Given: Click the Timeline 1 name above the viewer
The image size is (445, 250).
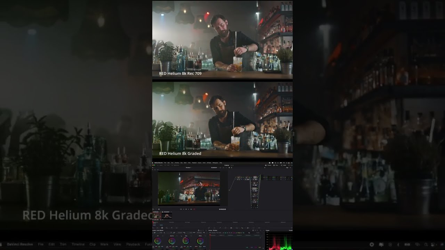Looking at the screenshot, I should [188, 168].
